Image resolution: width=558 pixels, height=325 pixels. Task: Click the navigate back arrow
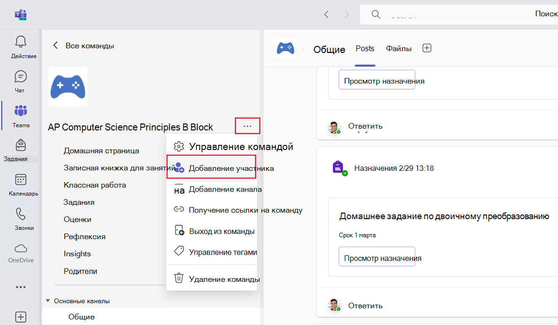pyautogui.click(x=326, y=14)
